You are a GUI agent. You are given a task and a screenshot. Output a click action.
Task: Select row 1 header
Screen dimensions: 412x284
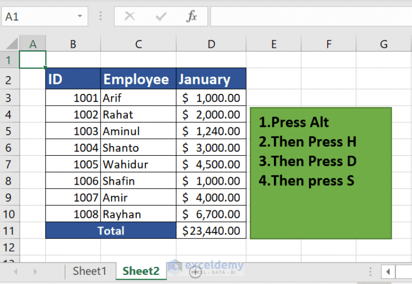pyautogui.click(x=10, y=60)
